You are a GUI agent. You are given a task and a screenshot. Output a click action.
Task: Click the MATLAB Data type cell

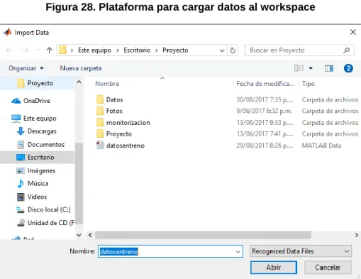tap(321, 146)
